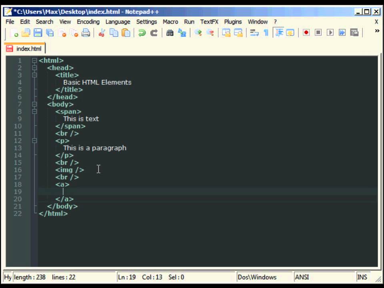384x288 pixels.
Task: Open the TextFX menu
Action: pyautogui.click(x=209, y=22)
